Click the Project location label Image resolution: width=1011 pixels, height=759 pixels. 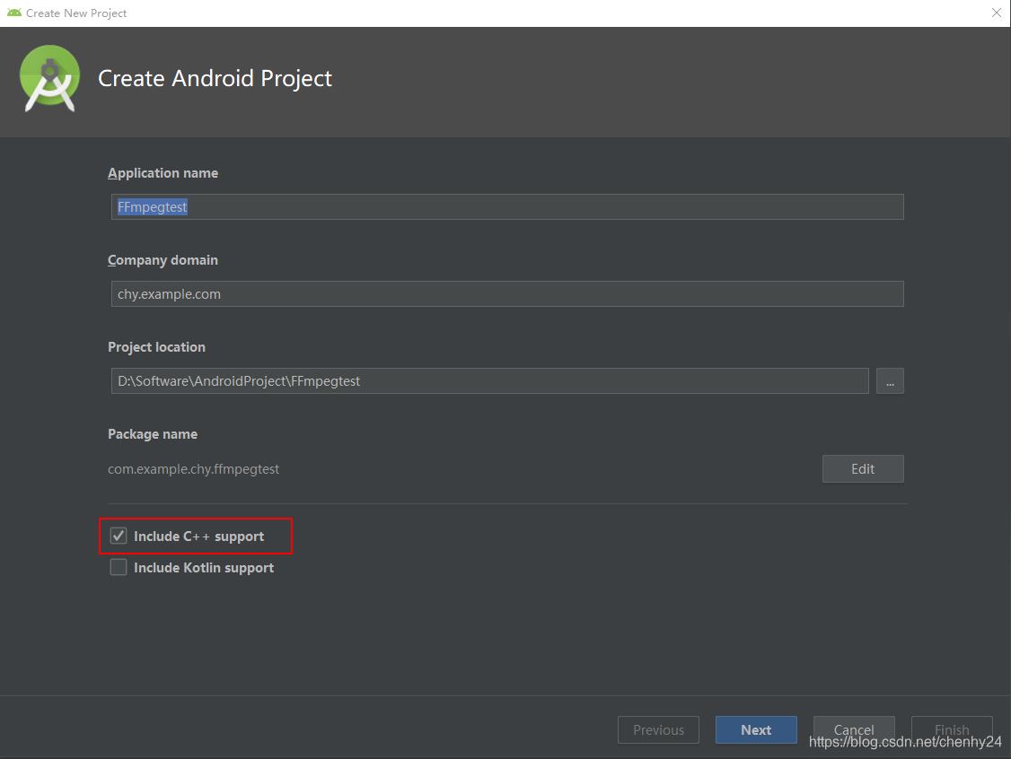click(157, 347)
